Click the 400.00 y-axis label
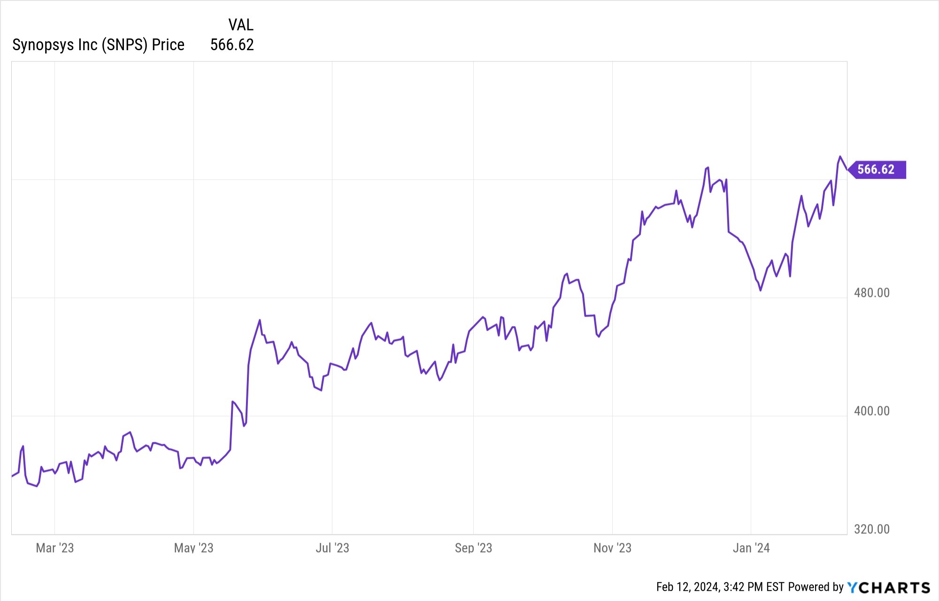 872,411
